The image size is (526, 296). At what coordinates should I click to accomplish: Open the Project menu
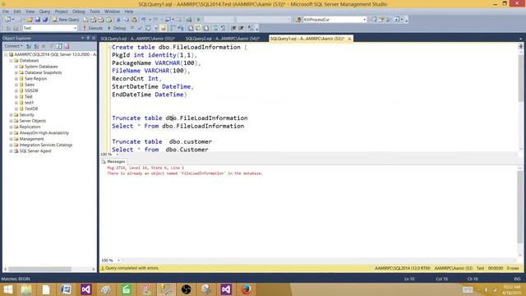pos(61,12)
